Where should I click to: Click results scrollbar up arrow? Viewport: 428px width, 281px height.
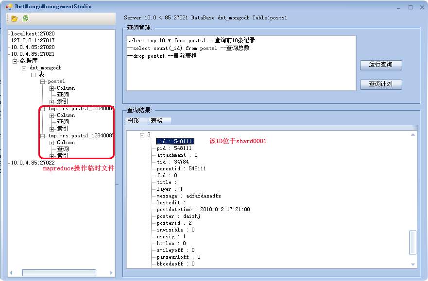413,134
